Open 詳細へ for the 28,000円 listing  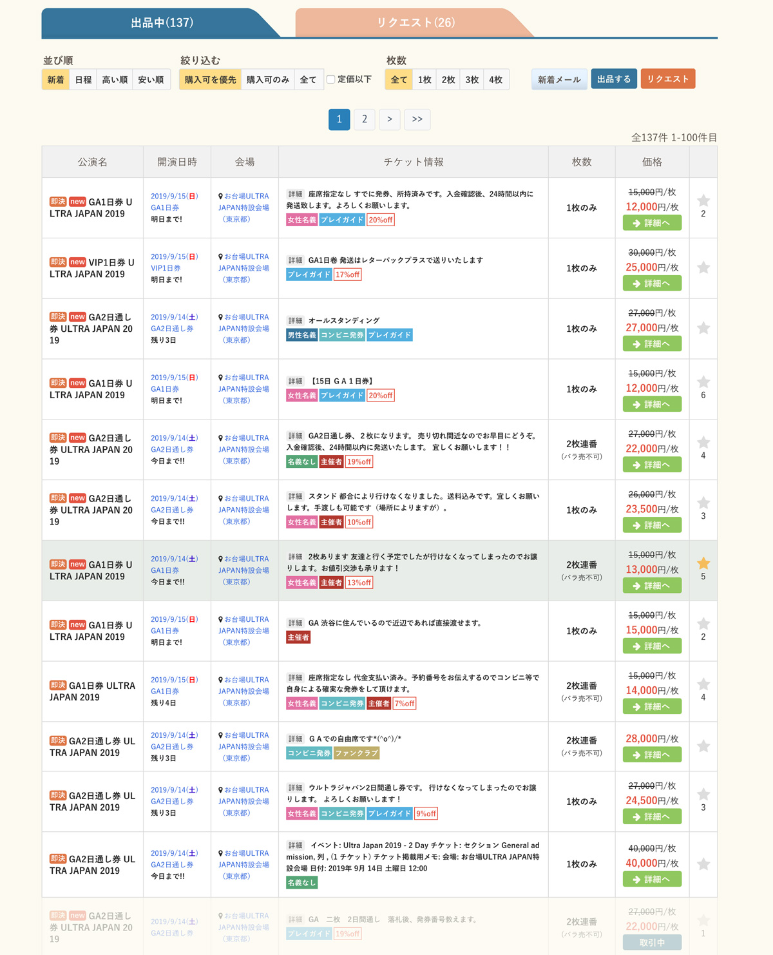[652, 755]
